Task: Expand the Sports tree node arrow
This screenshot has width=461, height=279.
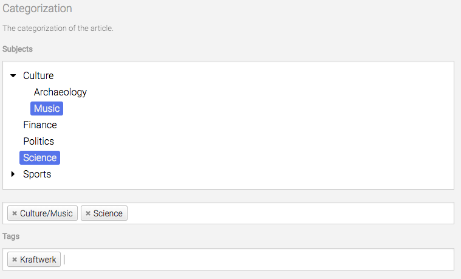Action: [13, 174]
